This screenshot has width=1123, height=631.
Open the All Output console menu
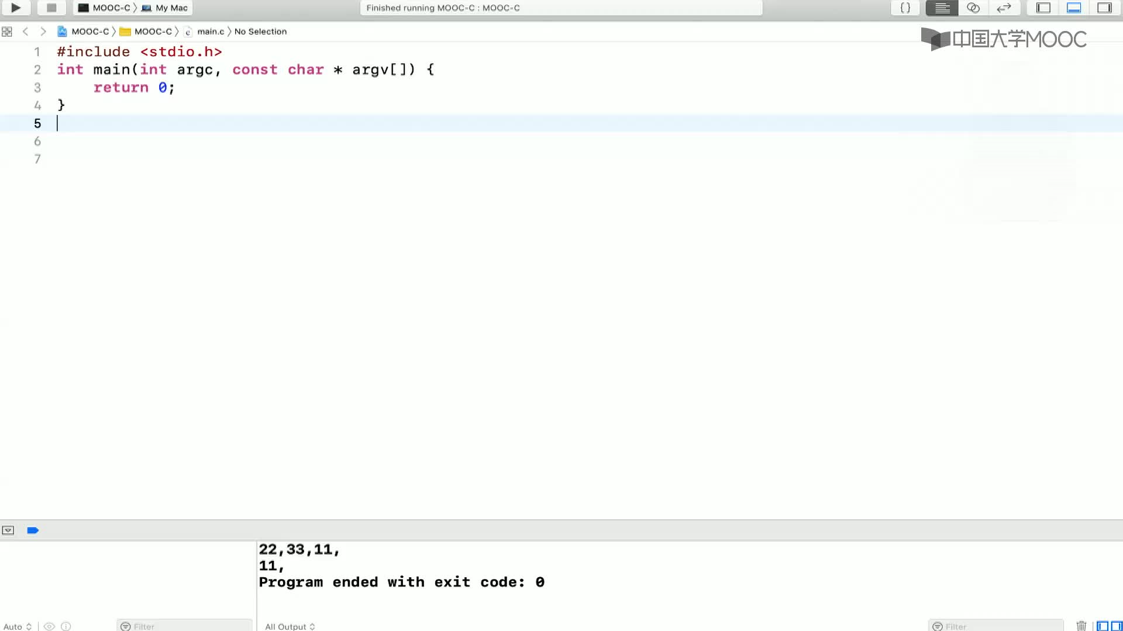(x=290, y=626)
